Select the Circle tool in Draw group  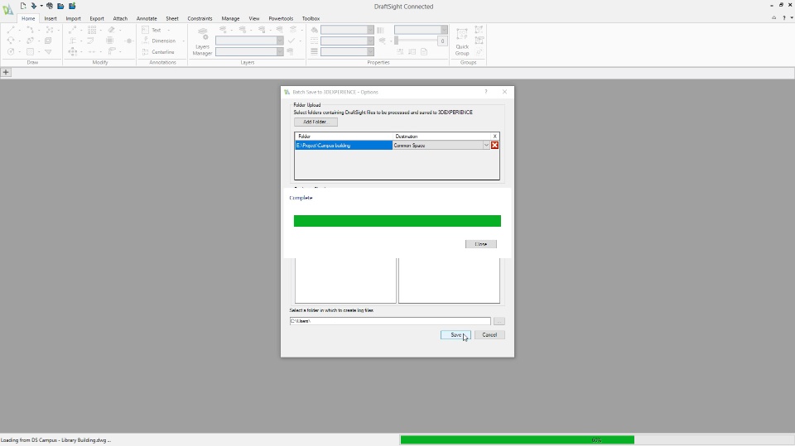tap(11, 51)
